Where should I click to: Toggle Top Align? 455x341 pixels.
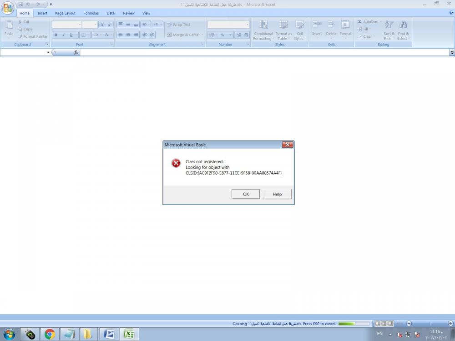pos(121,25)
